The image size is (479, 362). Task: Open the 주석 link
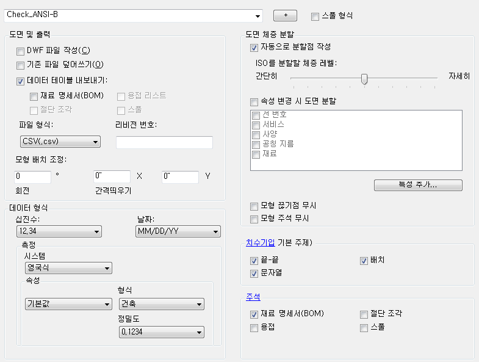tap(253, 297)
